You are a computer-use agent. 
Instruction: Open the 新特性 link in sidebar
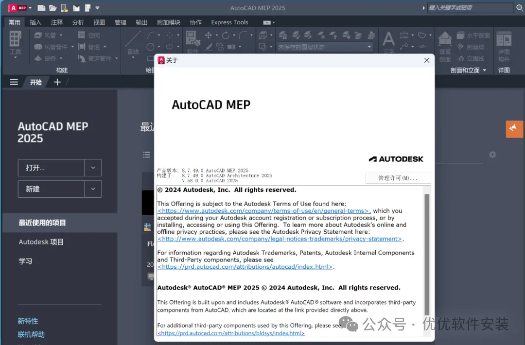28,321
